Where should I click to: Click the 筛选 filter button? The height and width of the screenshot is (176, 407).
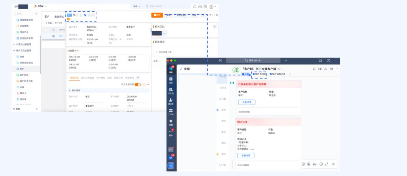[x=49, y=23]
